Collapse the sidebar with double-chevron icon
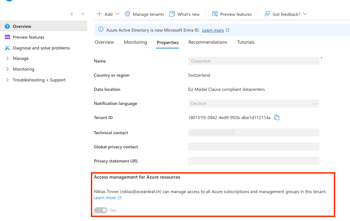This screenshot has height=221, width=350. pyautogui.click(x=83, y=14)
